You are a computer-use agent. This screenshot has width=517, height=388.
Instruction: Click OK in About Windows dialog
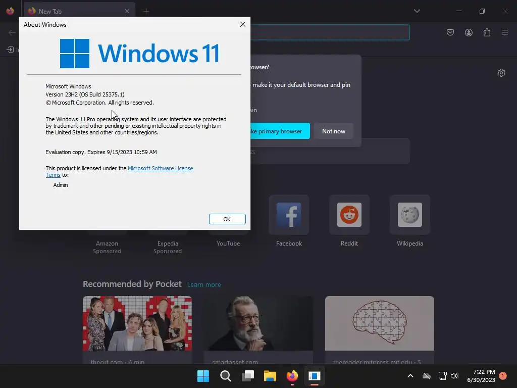coord(227,219)
